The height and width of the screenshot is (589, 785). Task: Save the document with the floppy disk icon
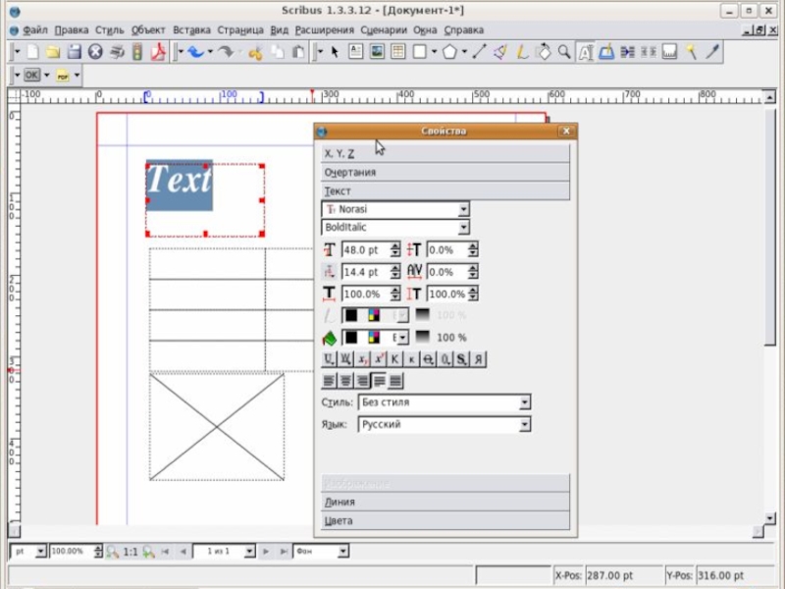tap(75, 52)
